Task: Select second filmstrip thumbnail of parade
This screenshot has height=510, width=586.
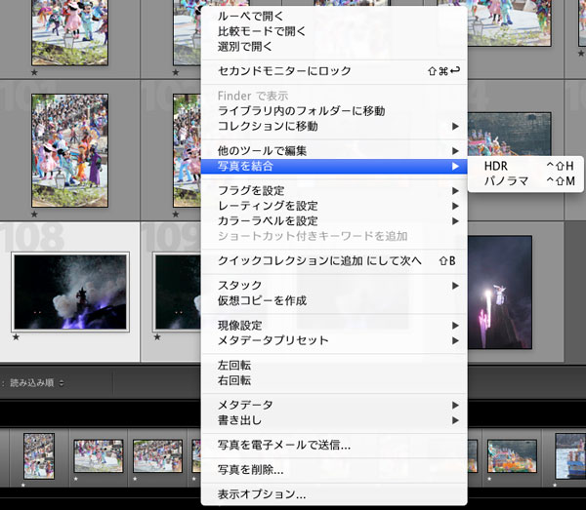Action: (x=99, y=456)
